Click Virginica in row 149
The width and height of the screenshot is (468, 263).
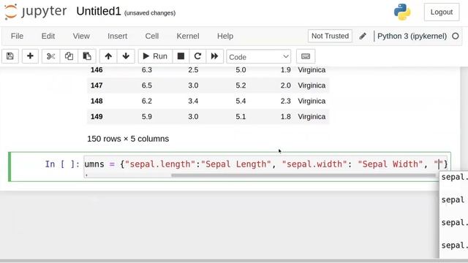pos(312,116)
